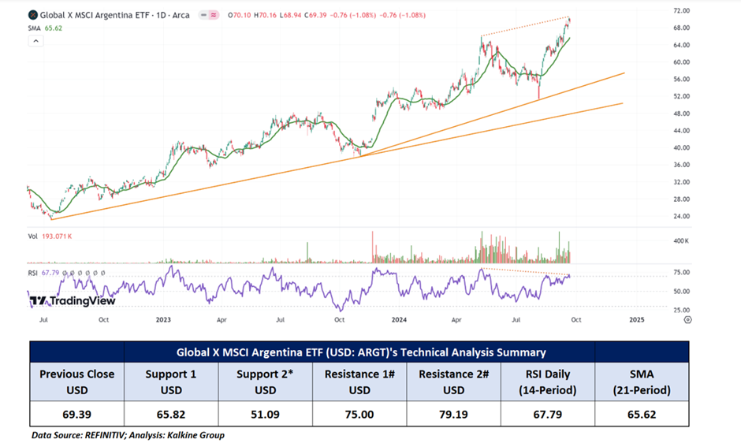Viewport: 741px width, 443px height.
Task: Click the high value H70.16
Action: [265, 15]
